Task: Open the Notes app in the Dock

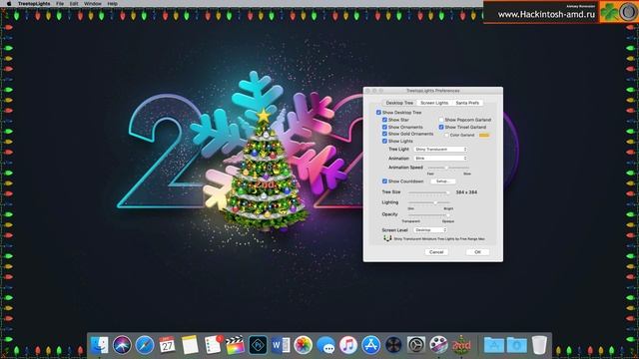Action: [x=190, y=345]
